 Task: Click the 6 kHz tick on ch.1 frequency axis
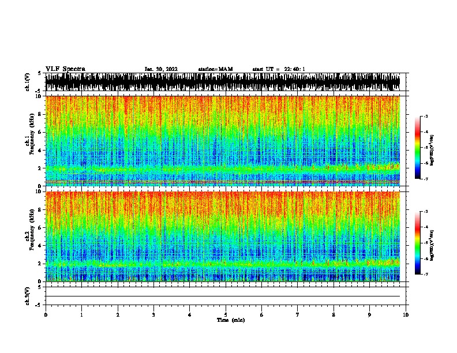40,132
